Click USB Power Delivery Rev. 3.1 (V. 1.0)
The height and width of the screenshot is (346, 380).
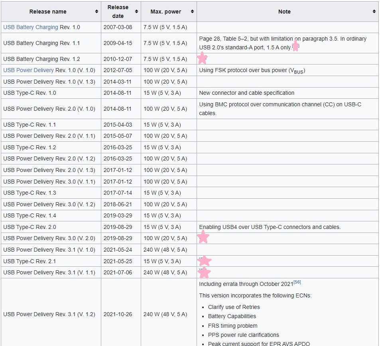tap(49, 250)
